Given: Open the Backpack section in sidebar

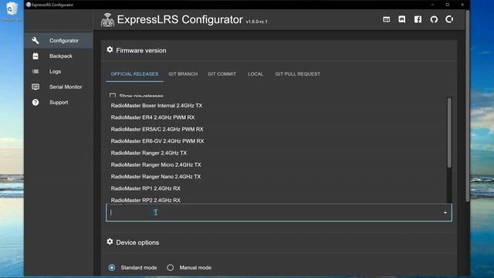Looking at the screenshot, I should pos(59,56).
